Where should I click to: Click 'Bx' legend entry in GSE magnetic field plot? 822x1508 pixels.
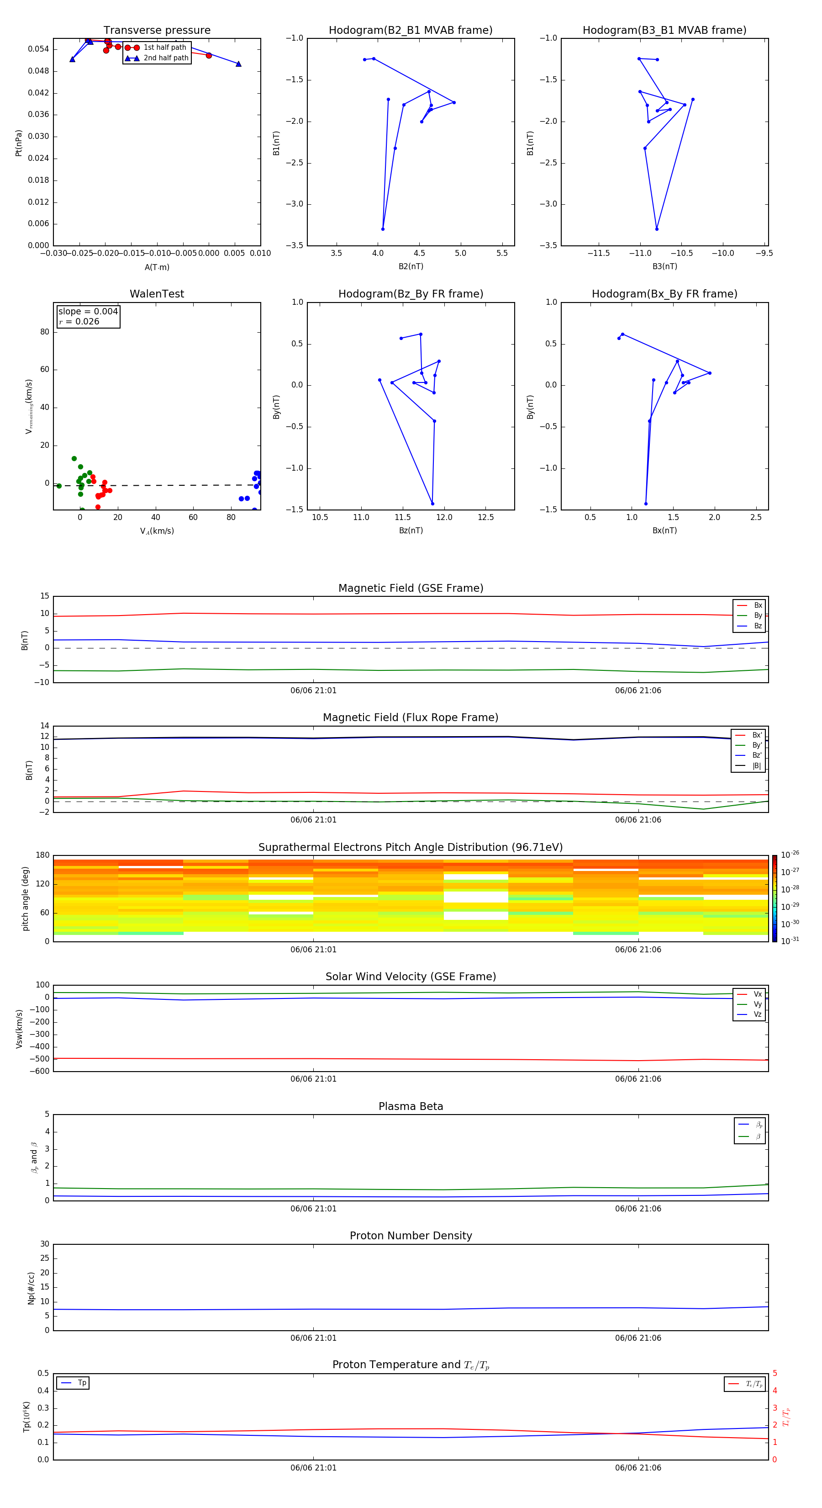(x=749, y=605)
